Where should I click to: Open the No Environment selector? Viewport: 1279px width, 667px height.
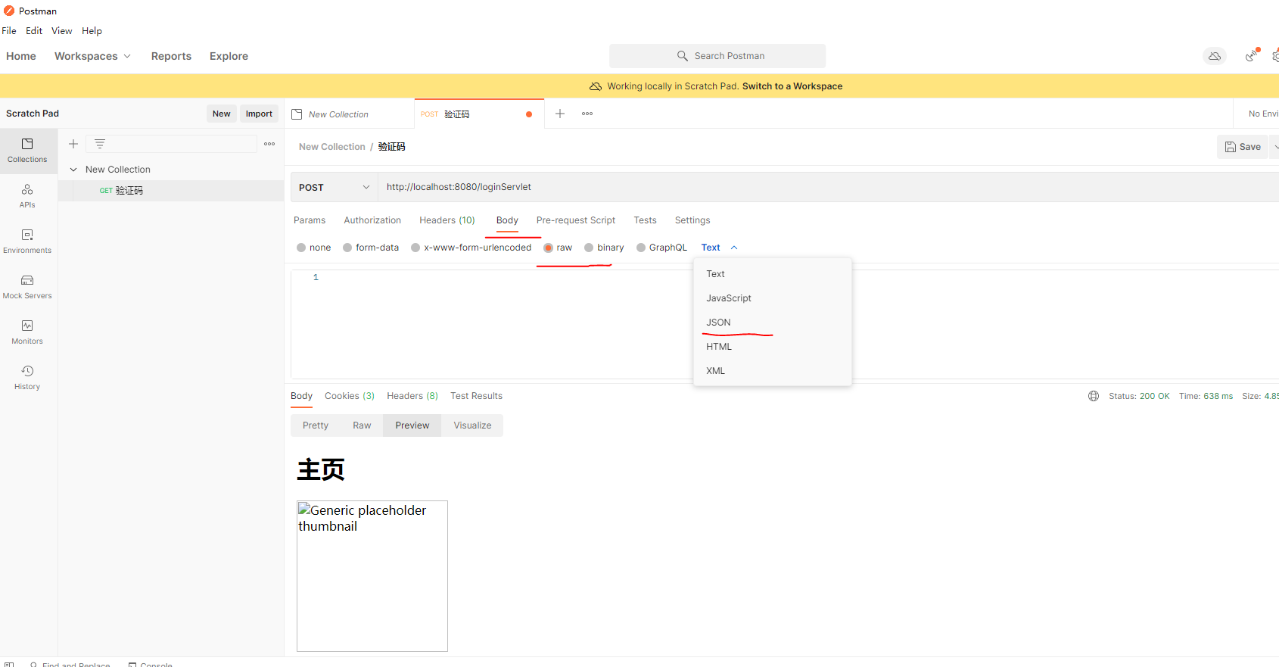pyautogui.click(x=1263, y=114)
